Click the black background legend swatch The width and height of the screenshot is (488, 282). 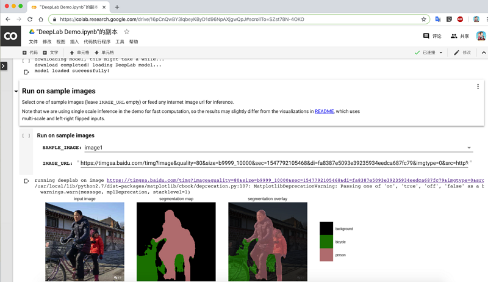(x=326, y=228)
